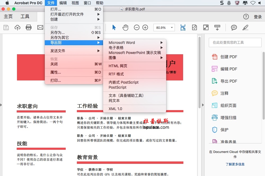
Task: Click the tool search field
Action: tap(235, 42)
